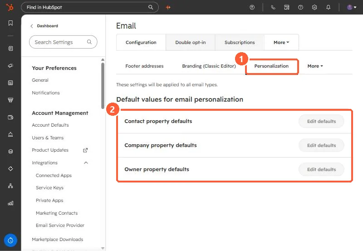Open Notifications preferences
Viewport: 363px width, 251px height.
[46, 93]
